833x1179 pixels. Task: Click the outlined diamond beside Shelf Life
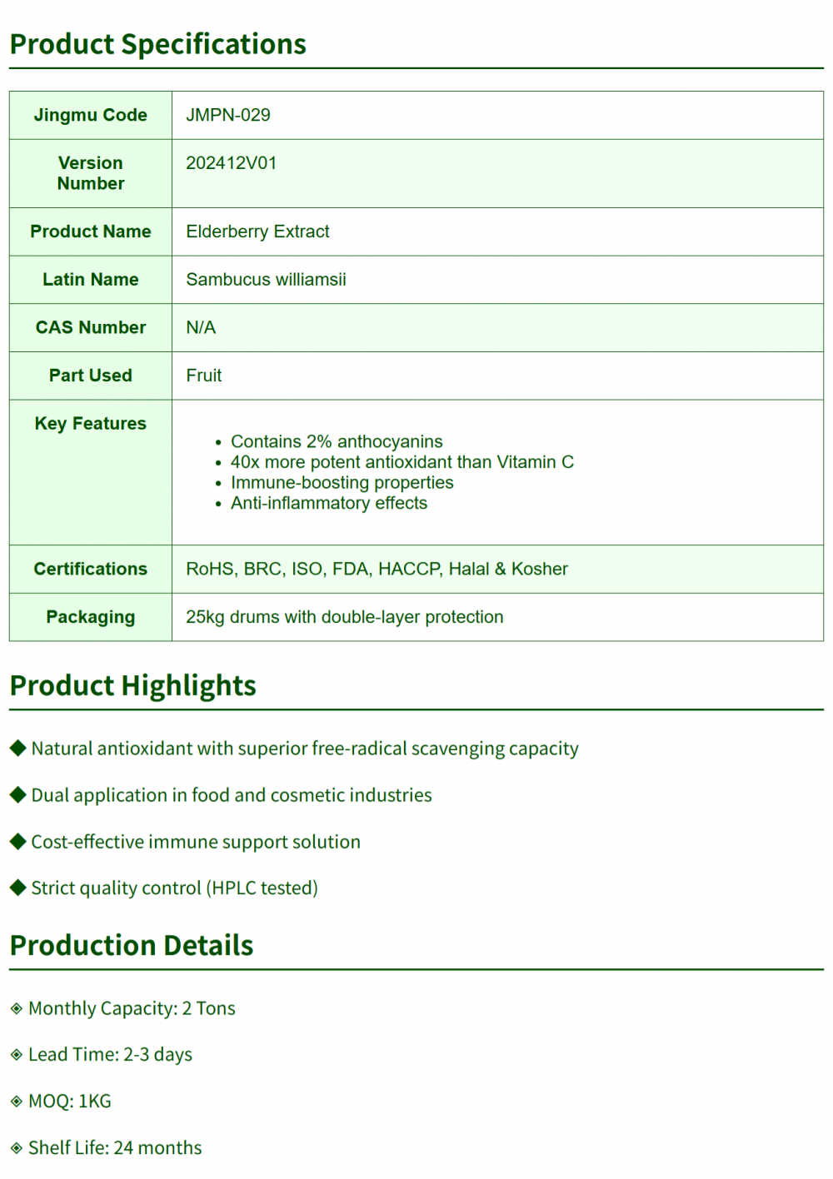(17, 1148)
